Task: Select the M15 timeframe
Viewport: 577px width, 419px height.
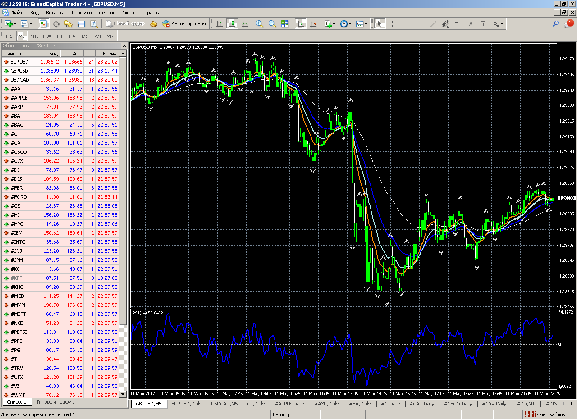Action: pos(34,36)
